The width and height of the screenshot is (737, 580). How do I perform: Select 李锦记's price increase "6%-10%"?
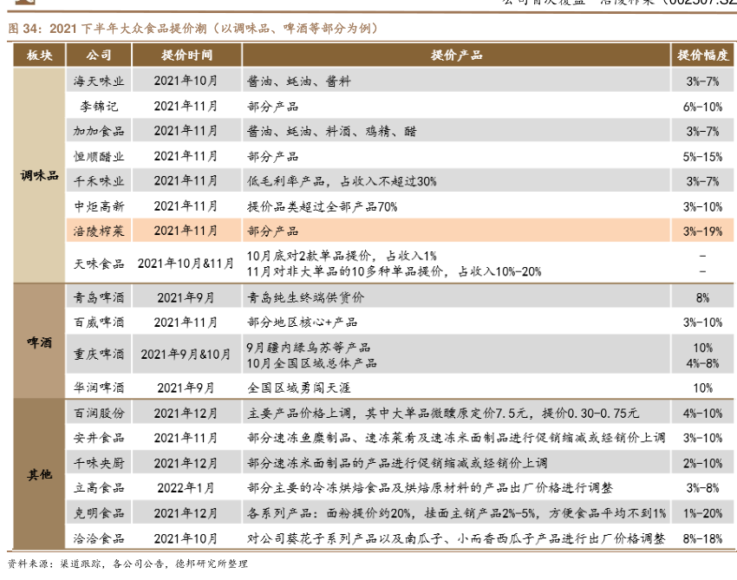[x=702, y=107]
